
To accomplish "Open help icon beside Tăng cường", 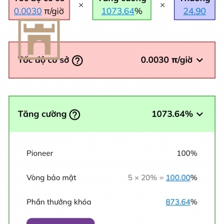I will pyautogui.click(x=74, y=115).
